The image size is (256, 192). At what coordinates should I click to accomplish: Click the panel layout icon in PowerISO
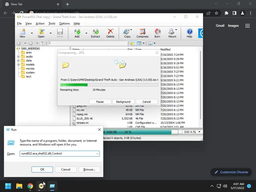click(150, 43)
